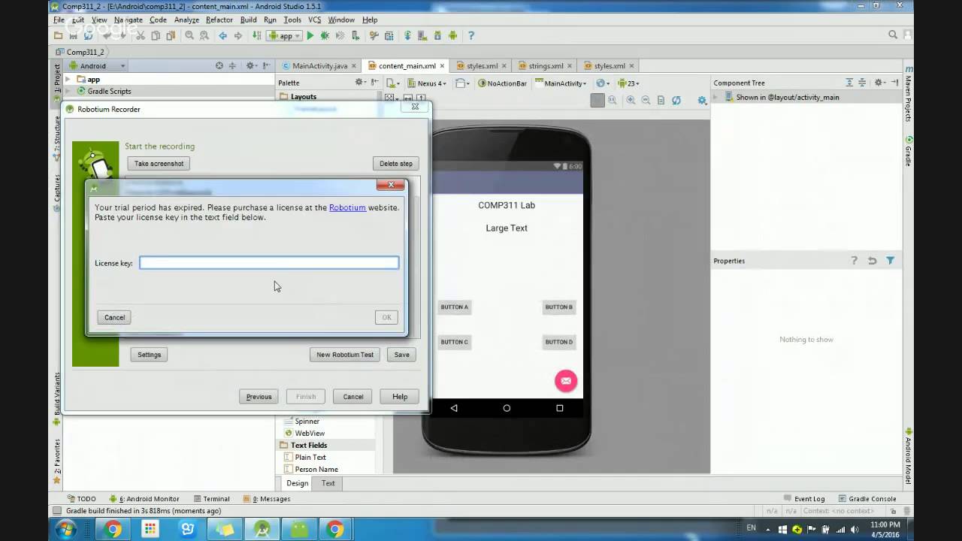Click the New Robotium Test button
The width and height of the screenshot is (962, 541).
click(x=345, y=355)
